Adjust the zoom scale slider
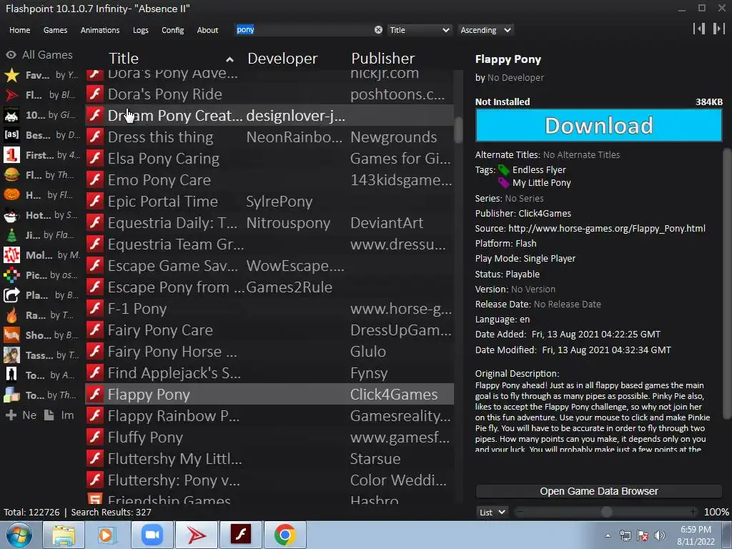Screen dimensions: 732x549 [606, 512]
